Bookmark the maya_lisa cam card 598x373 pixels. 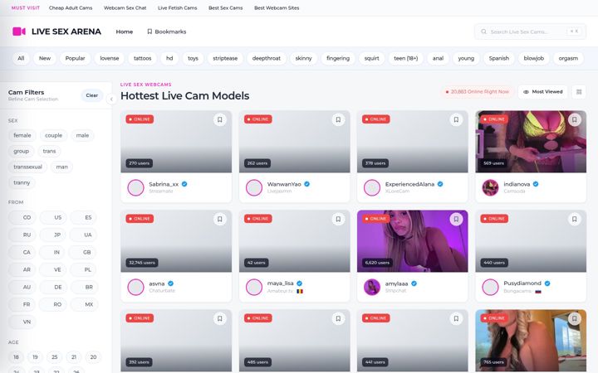(x=338, y=219)
